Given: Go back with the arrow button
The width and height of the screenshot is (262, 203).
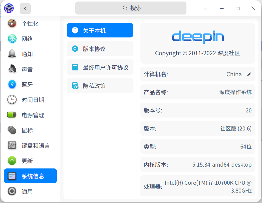Looking at the screenshot, I should [x=25, y=8].
